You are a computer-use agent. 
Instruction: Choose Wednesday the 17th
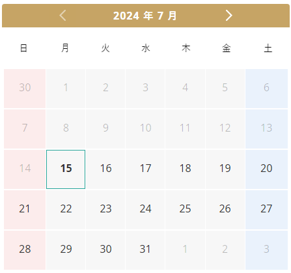(x=145, y=169)
